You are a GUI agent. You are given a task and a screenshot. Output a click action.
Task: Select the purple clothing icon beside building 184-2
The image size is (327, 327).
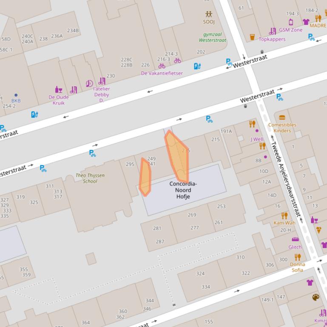(x=306, y=22)
